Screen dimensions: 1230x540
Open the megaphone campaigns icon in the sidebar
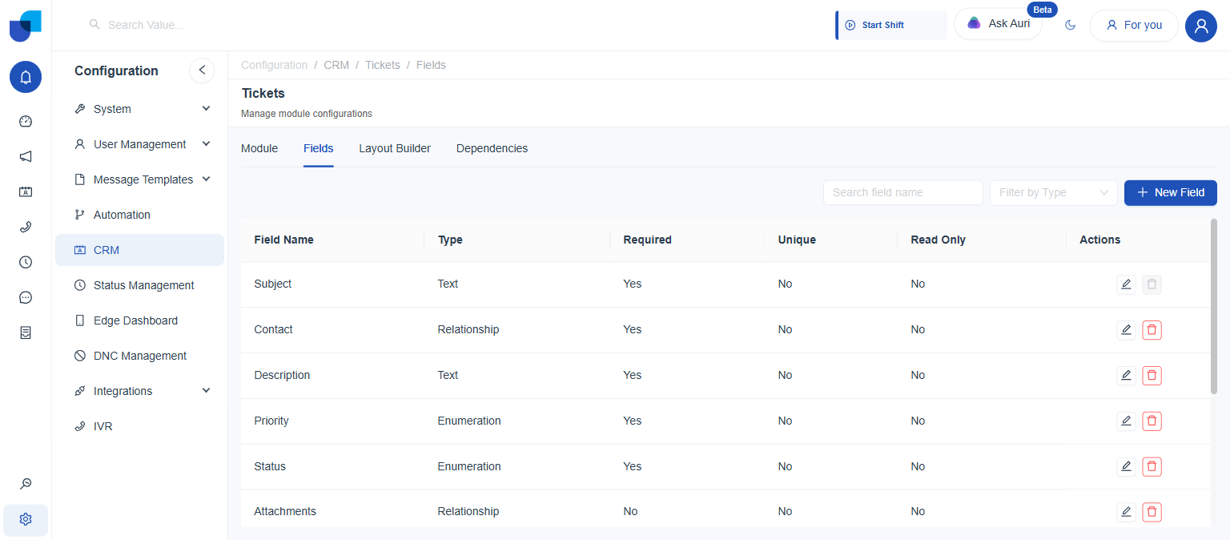[26, 157]
